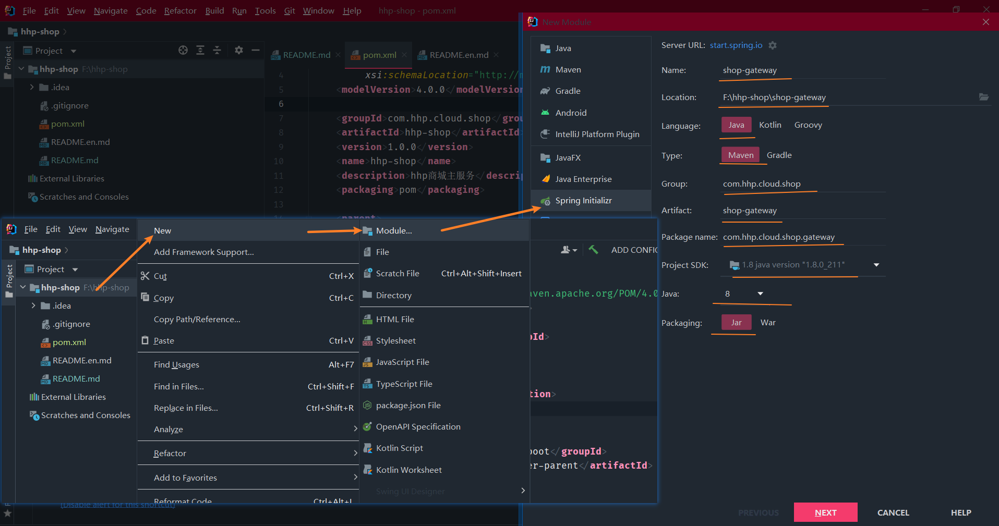The height and width of the screenshot is (526, 999).
Task: Select pom.xml in top project tree
Action: tap(67, 124)
